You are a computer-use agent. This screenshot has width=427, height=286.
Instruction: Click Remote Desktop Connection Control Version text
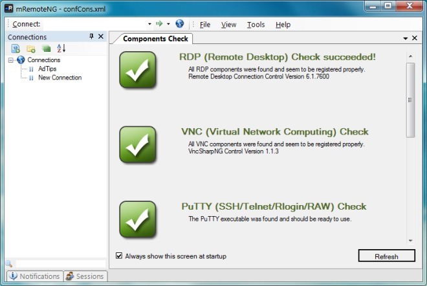tap(259, 76)
